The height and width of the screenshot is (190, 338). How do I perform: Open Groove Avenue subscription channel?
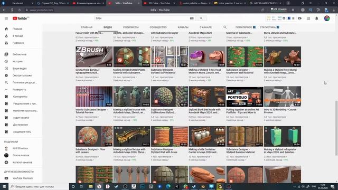pos(21,155)
